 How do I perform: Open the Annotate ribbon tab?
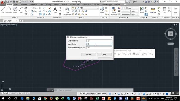(24, 4)
